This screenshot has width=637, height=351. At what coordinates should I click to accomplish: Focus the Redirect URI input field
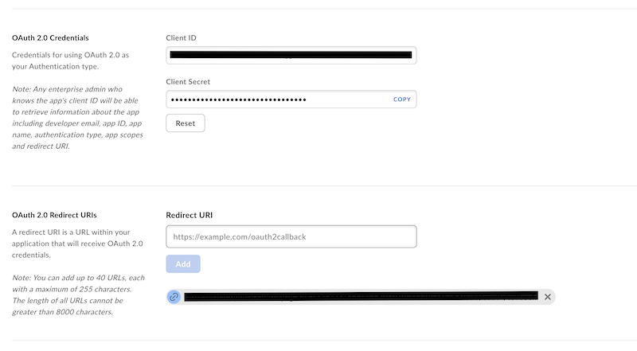291,236
